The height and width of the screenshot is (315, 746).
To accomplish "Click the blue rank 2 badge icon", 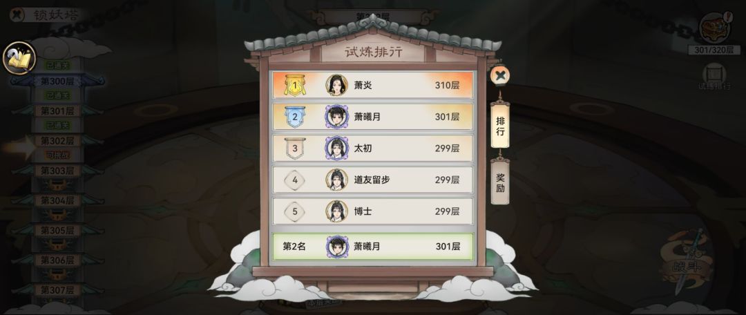I will [x=294, y=117].
